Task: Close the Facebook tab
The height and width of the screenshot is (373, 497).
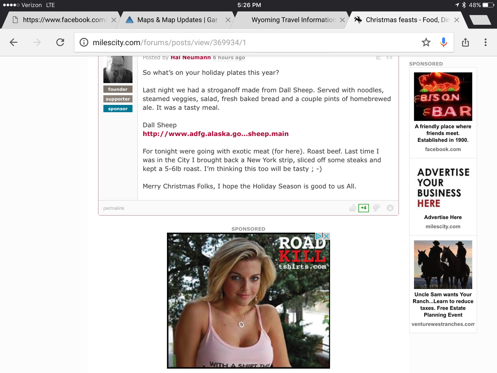Action: click(114, 19)
